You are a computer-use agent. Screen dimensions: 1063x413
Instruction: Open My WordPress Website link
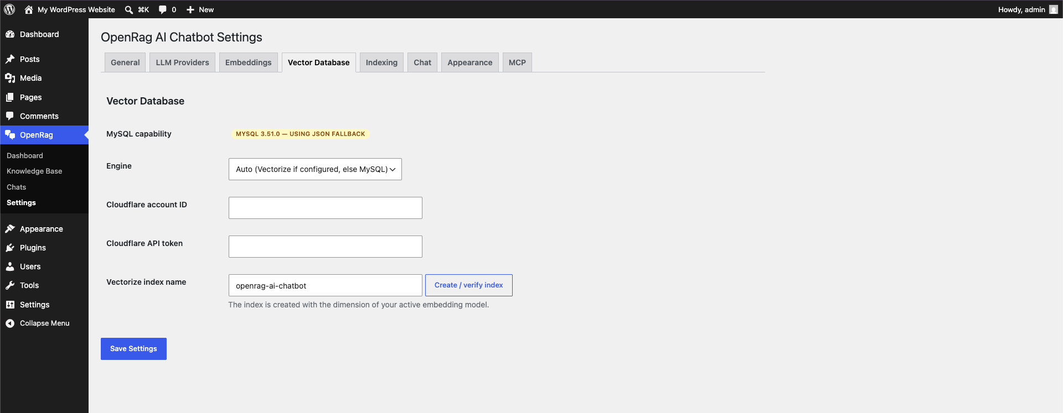76,9
